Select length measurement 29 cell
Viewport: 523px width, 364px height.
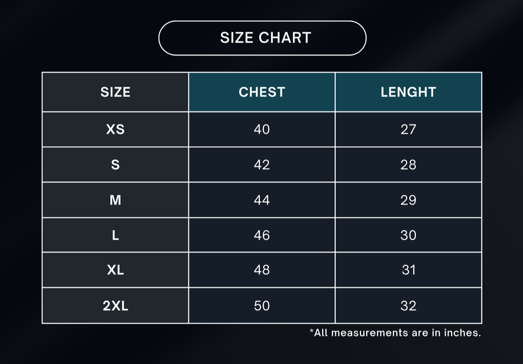click(408, 200)
